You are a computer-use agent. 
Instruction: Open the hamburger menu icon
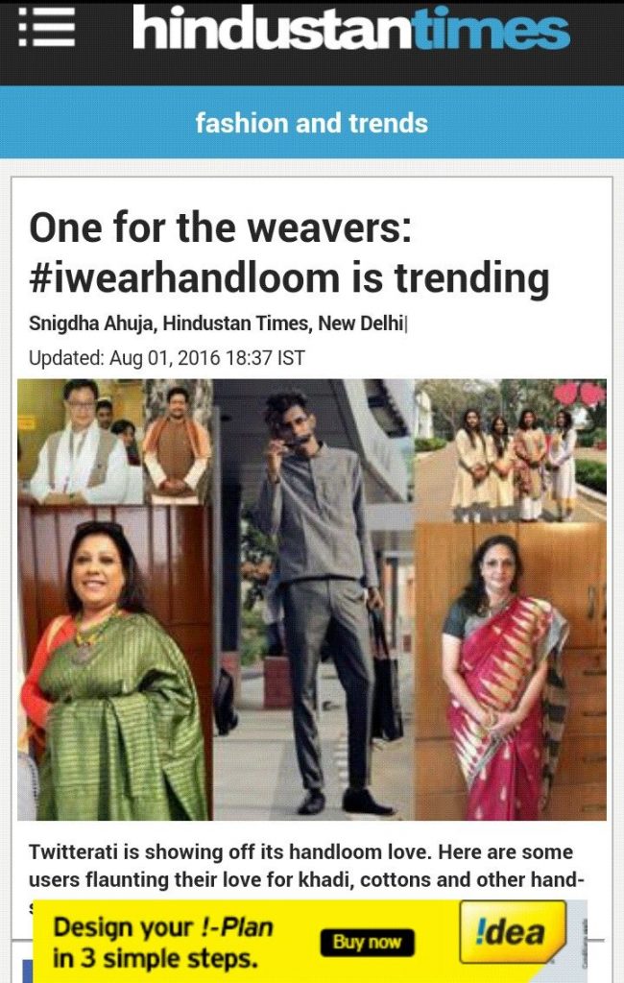[46, 28]
